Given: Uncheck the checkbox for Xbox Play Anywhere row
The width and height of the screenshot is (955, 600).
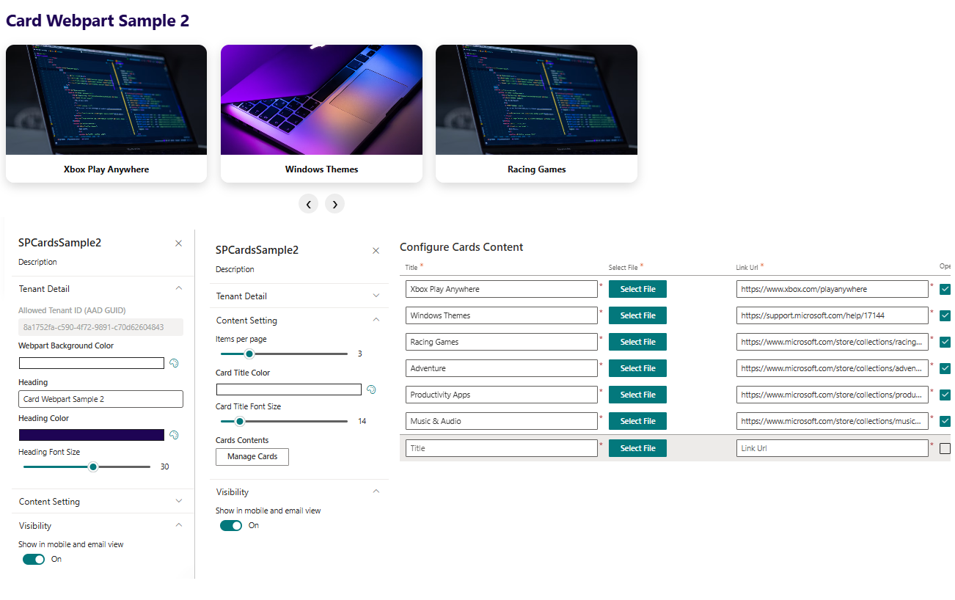Looking at the screenshot, I should click(945, 289).
